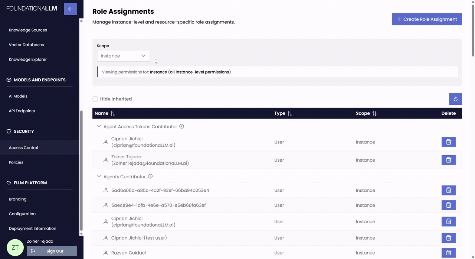Click info icon beside Agents Contributor

tap(150, 177)
